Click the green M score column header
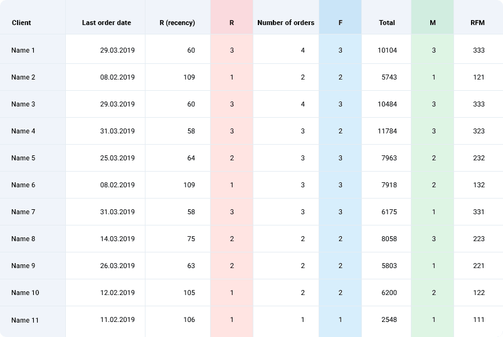503x337 pixels. point(433,23)
